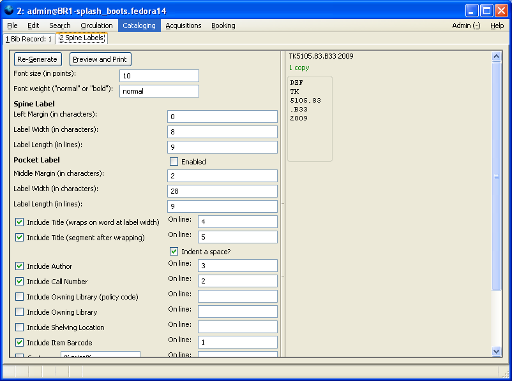The image size is (512, 381).
Task: Click the Re-Generate button
Action: click(x=38, y=59)
